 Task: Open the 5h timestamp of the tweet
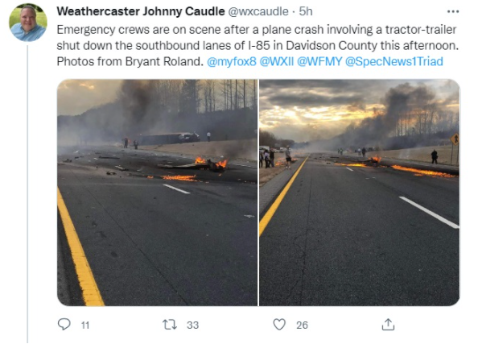pos(306,12)
